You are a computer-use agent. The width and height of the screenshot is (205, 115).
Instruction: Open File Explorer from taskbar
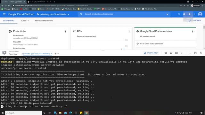(60, 113)
